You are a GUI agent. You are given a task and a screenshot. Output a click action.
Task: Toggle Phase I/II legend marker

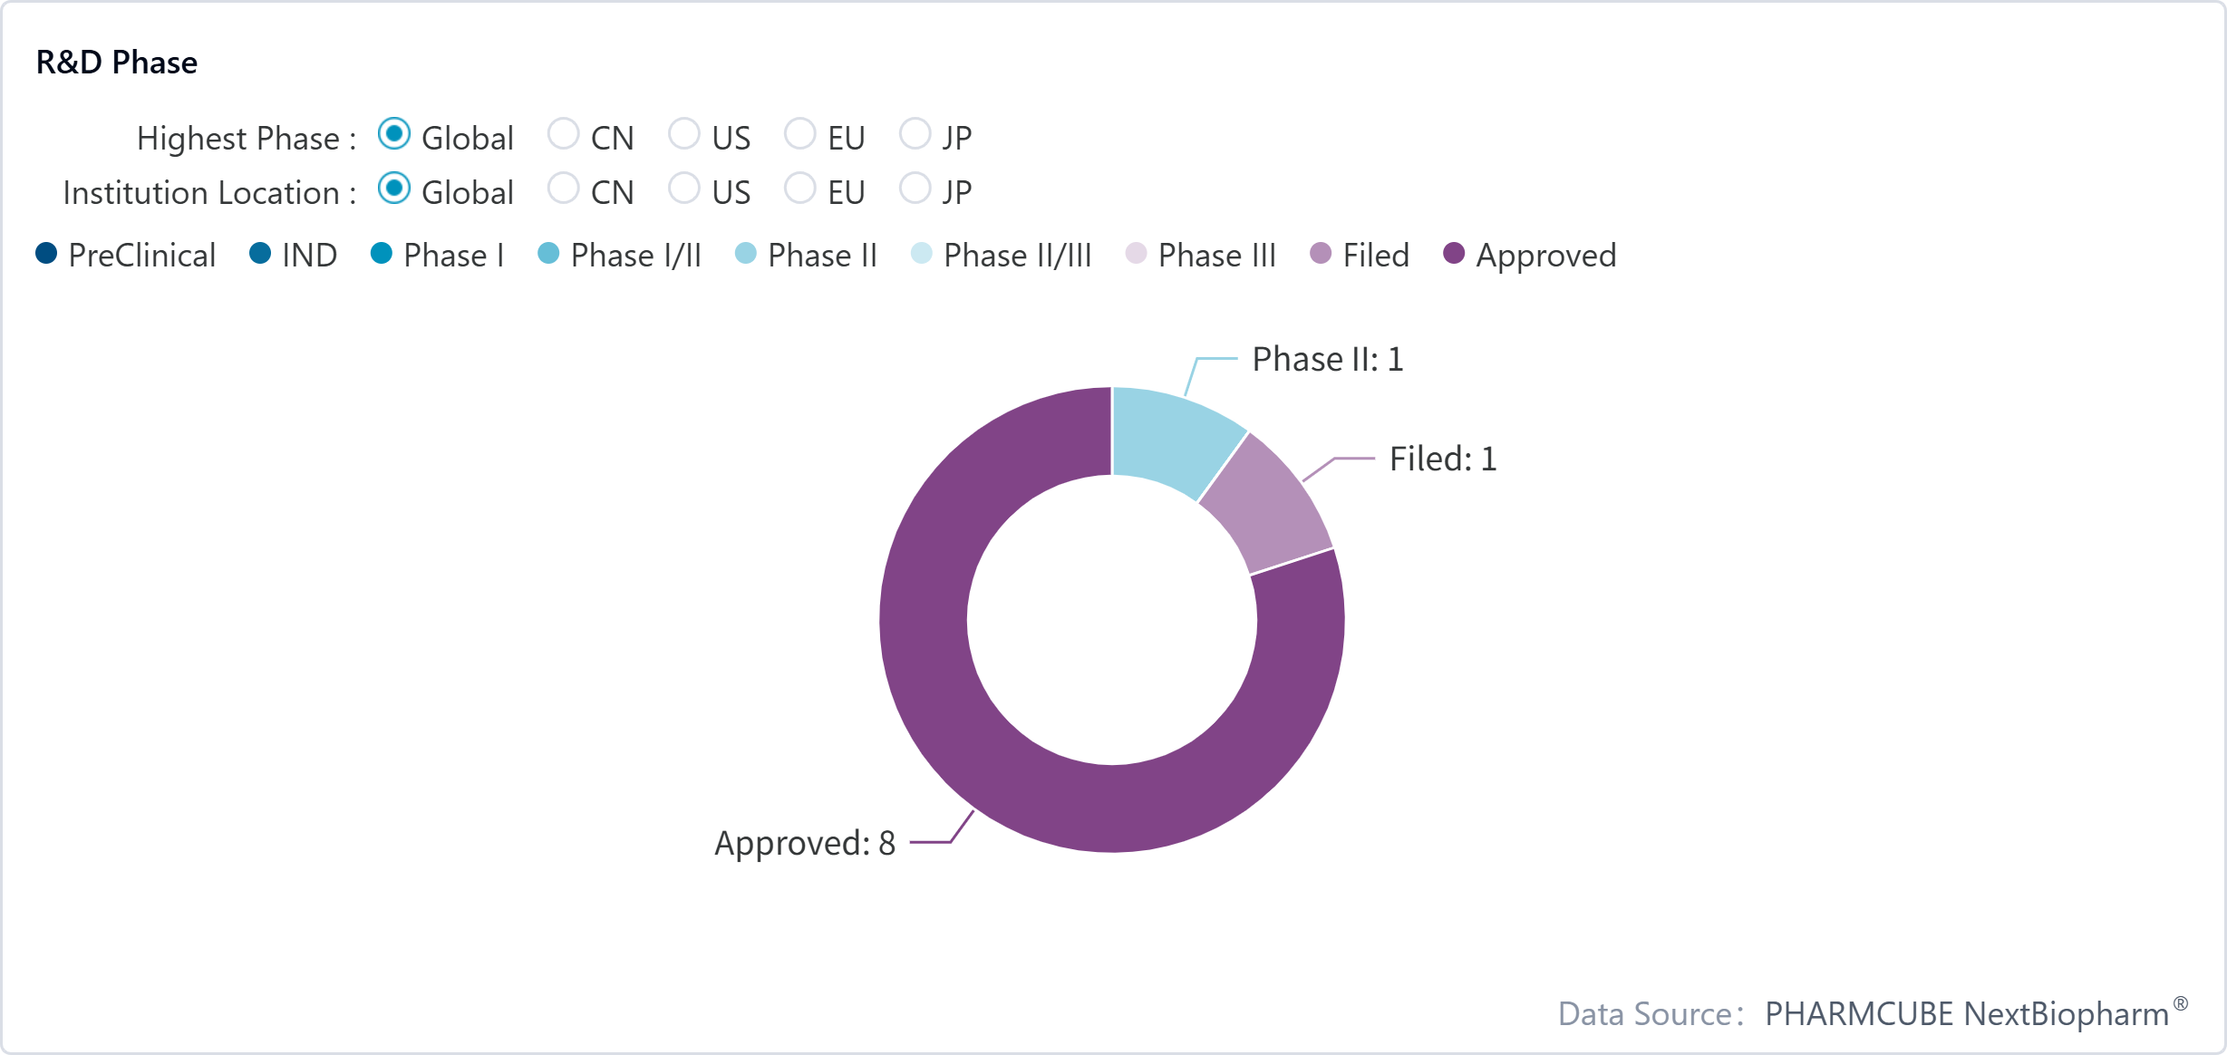pyautogui.click(x=548, y=254)
